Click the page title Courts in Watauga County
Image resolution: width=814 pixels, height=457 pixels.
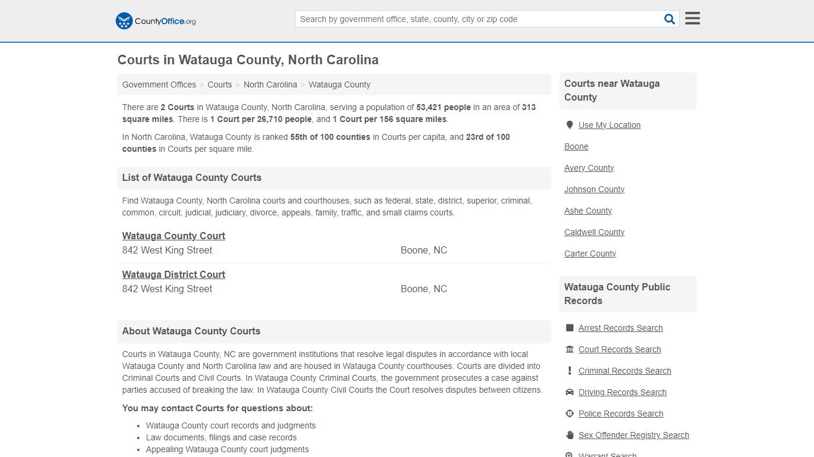[248, 60]
